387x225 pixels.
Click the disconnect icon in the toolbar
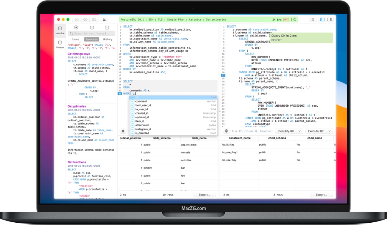click(x=76, y=19)
